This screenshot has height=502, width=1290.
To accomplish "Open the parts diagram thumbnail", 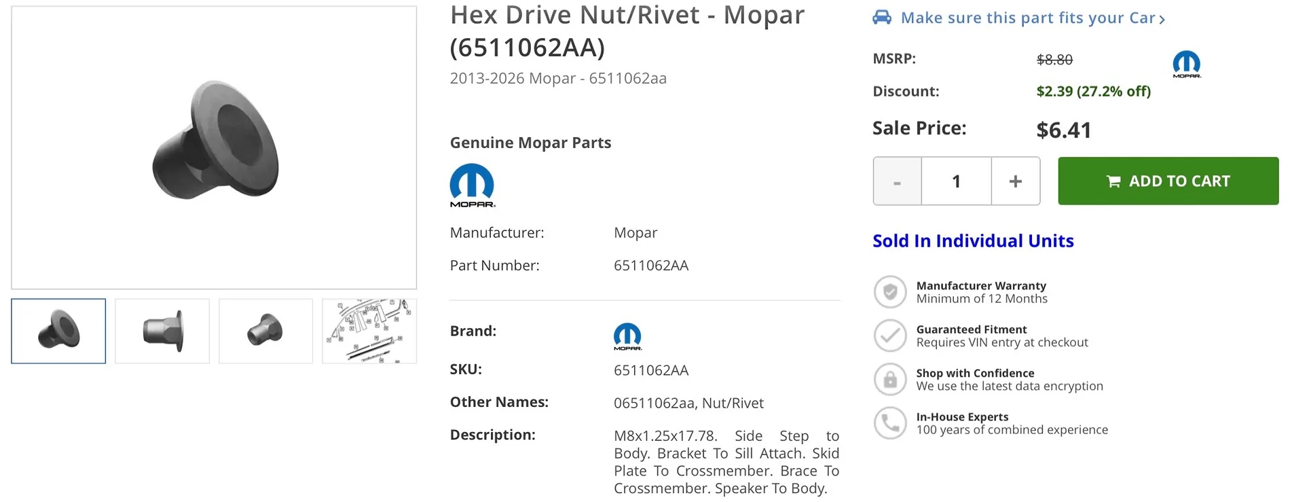I will pos(369,331).
